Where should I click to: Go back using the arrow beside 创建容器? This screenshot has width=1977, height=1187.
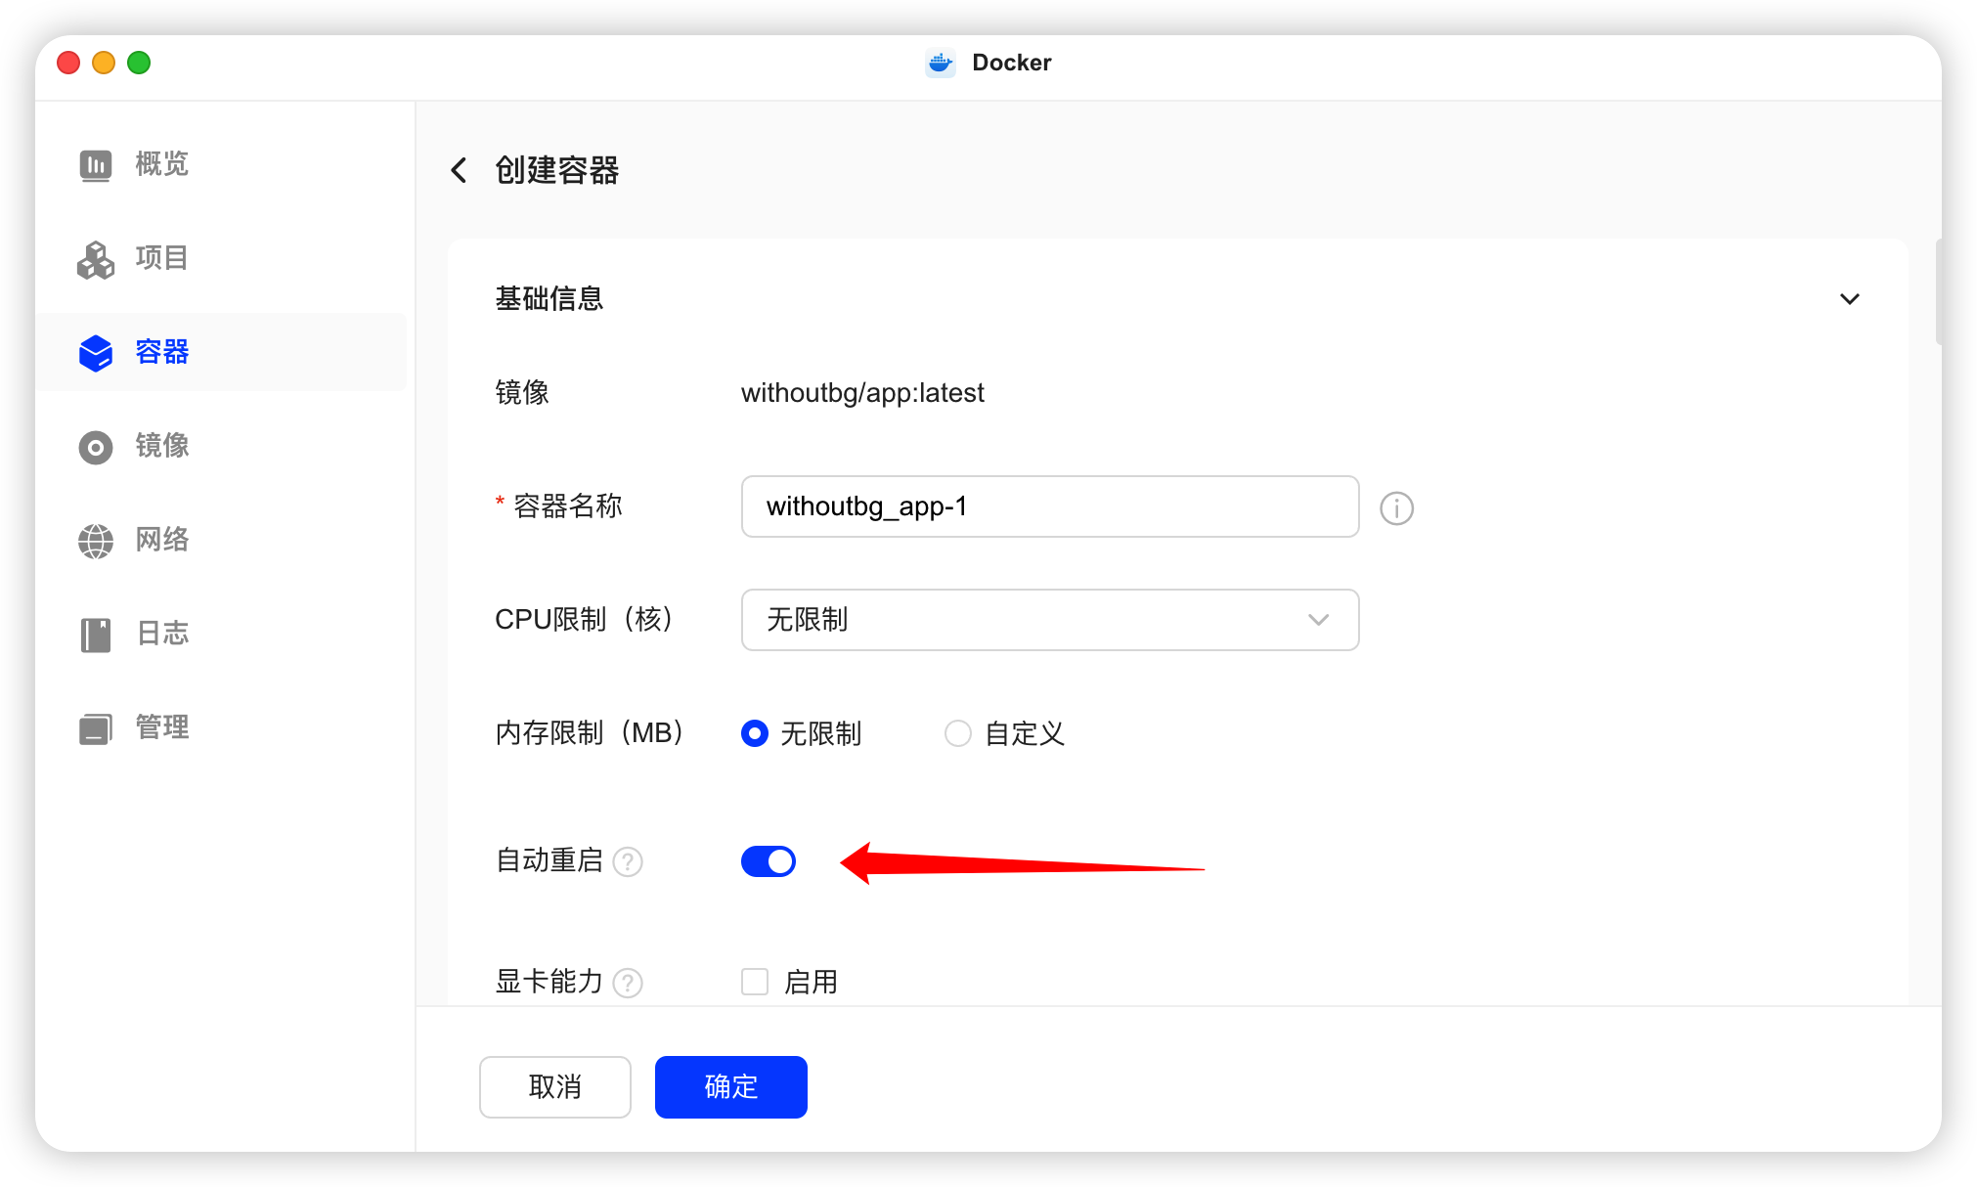(459, 170)
